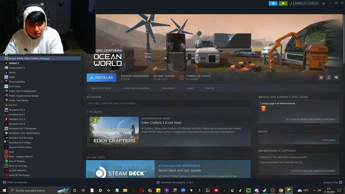Viewport: 345px width, 194px height.
Task: Open the 1.0 Out Now news thumbnail
Action: [114, 130]
